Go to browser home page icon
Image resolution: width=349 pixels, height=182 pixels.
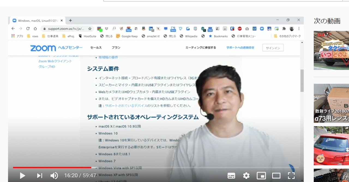point(35,29)
